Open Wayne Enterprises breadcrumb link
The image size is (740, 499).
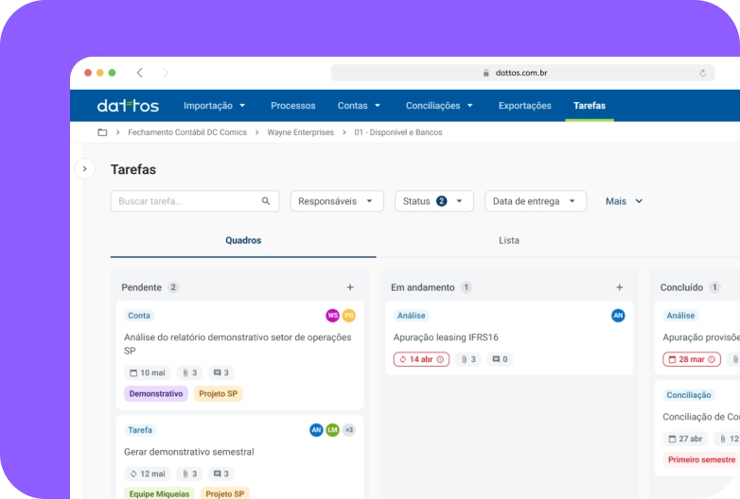tap(301, 132)
